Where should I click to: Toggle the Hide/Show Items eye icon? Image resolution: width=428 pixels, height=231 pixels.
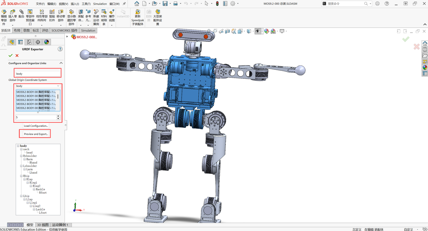[x=258, y=31]
